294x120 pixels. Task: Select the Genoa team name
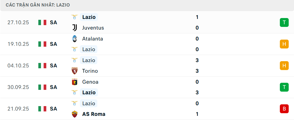pyautogui.click(x=90, y=82)
